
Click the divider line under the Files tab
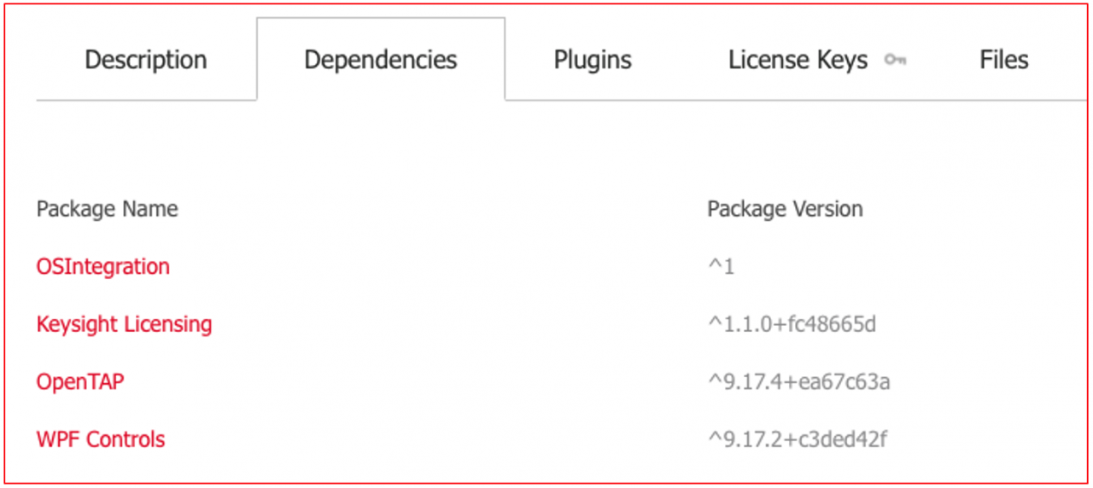(x=1003, y=100)
